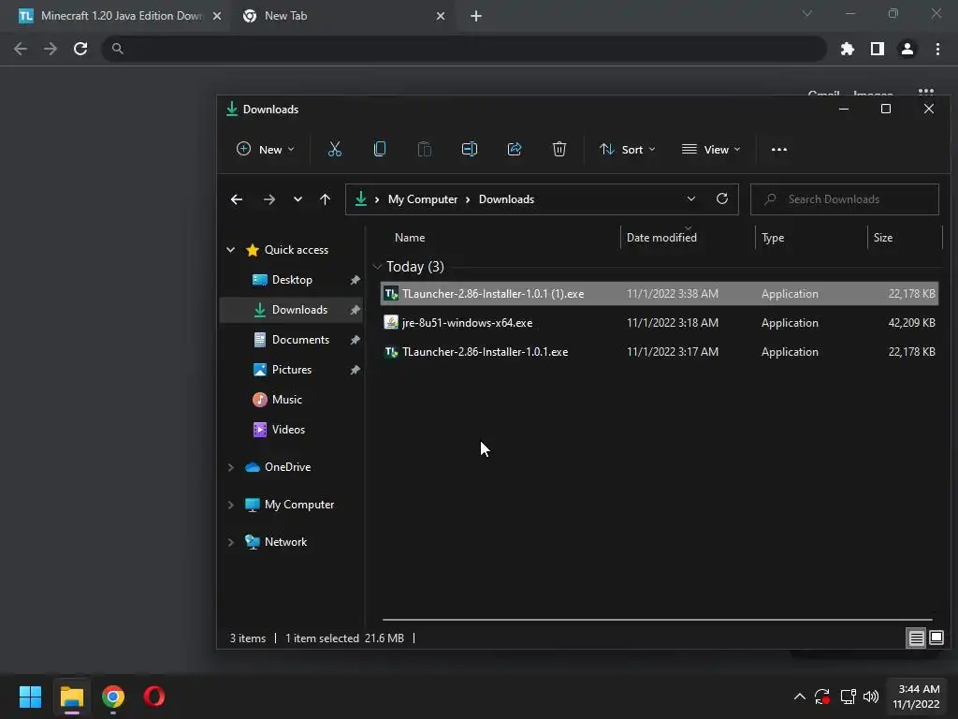Launch Opera browser from taskbar
This screenshot has height=719, width=958.
[154, 697]
